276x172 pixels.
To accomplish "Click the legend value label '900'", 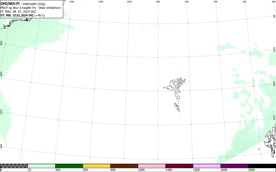I will pos(113,170).
